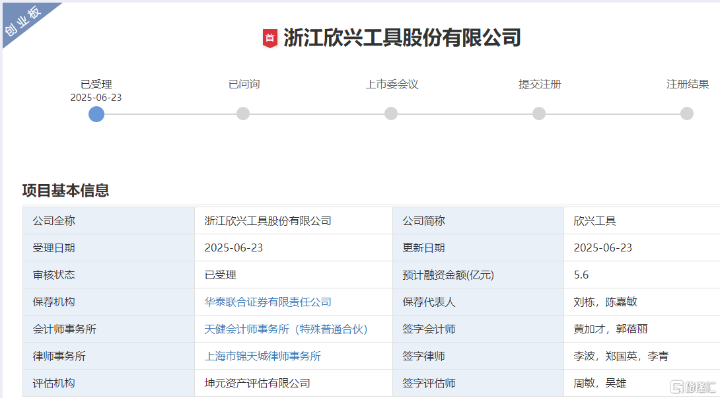Click the 签字评估师 label cell
Image resolution: width=720 pixels, height=398 pixels.
pyautogui.click(x=478, y=383)
